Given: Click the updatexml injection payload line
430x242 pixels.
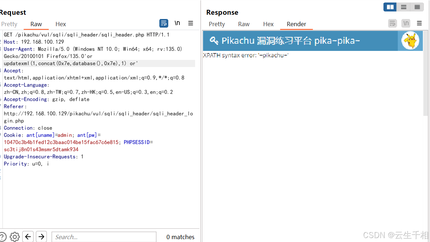Looking at the screenshot, I should (71, 63).
